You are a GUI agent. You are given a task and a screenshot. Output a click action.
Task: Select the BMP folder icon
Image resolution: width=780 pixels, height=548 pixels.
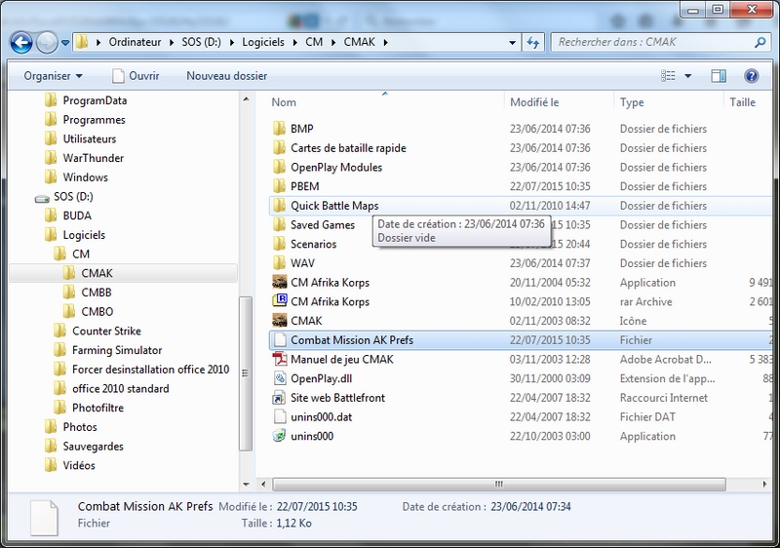279,129
